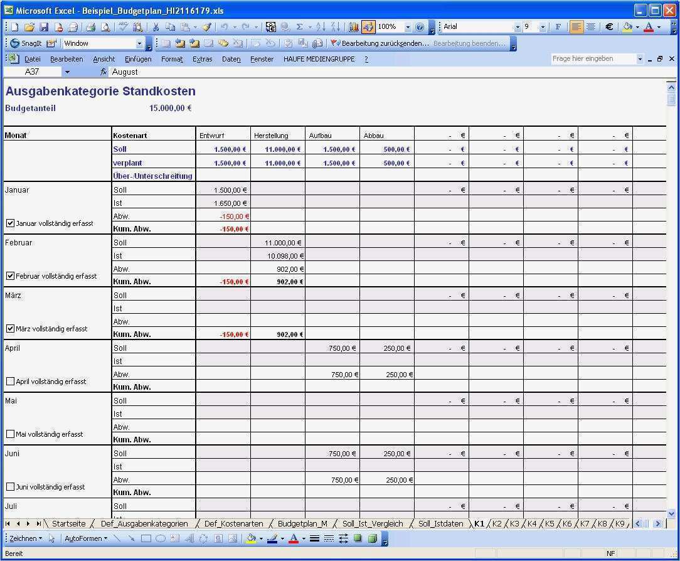Select the arrow line drawing tool
The image size is (680, 561).
131,538
